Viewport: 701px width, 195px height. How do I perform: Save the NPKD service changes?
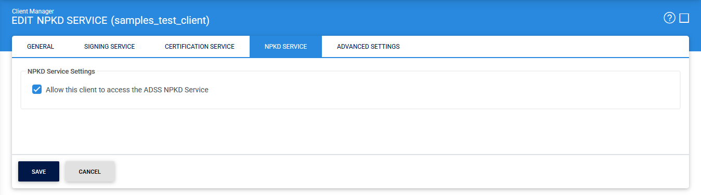(x=38, y=172)
